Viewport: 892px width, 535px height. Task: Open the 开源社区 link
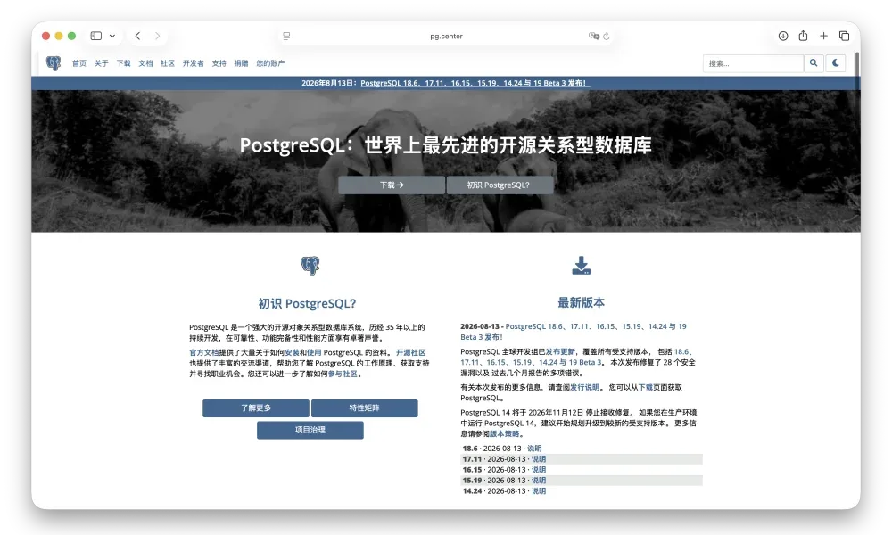[410, 352]
